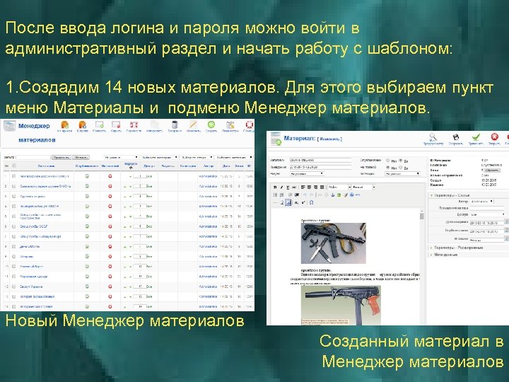Check the select-all checkbox in the table header
Screen dimensions: 509x382
click(14, 166)
